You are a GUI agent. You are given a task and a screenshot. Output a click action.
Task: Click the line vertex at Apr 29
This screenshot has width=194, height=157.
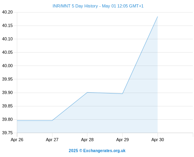[122, 94]
